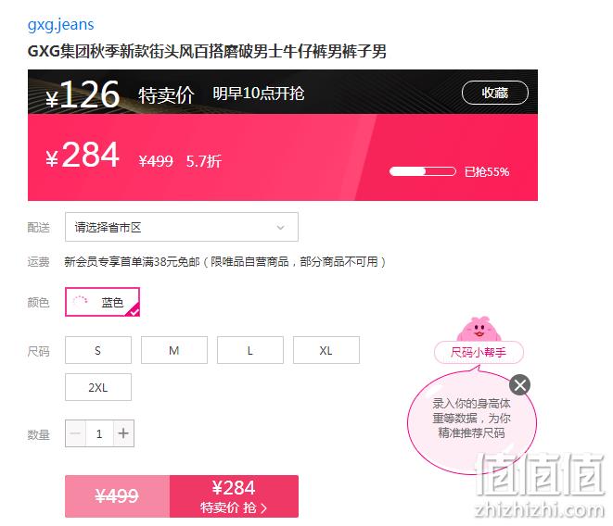This screenshot has height=526, width=613.
Task: Click the dropdown chevron arrow for delivery
Action: pyautogui.click(x=280, y=227)
